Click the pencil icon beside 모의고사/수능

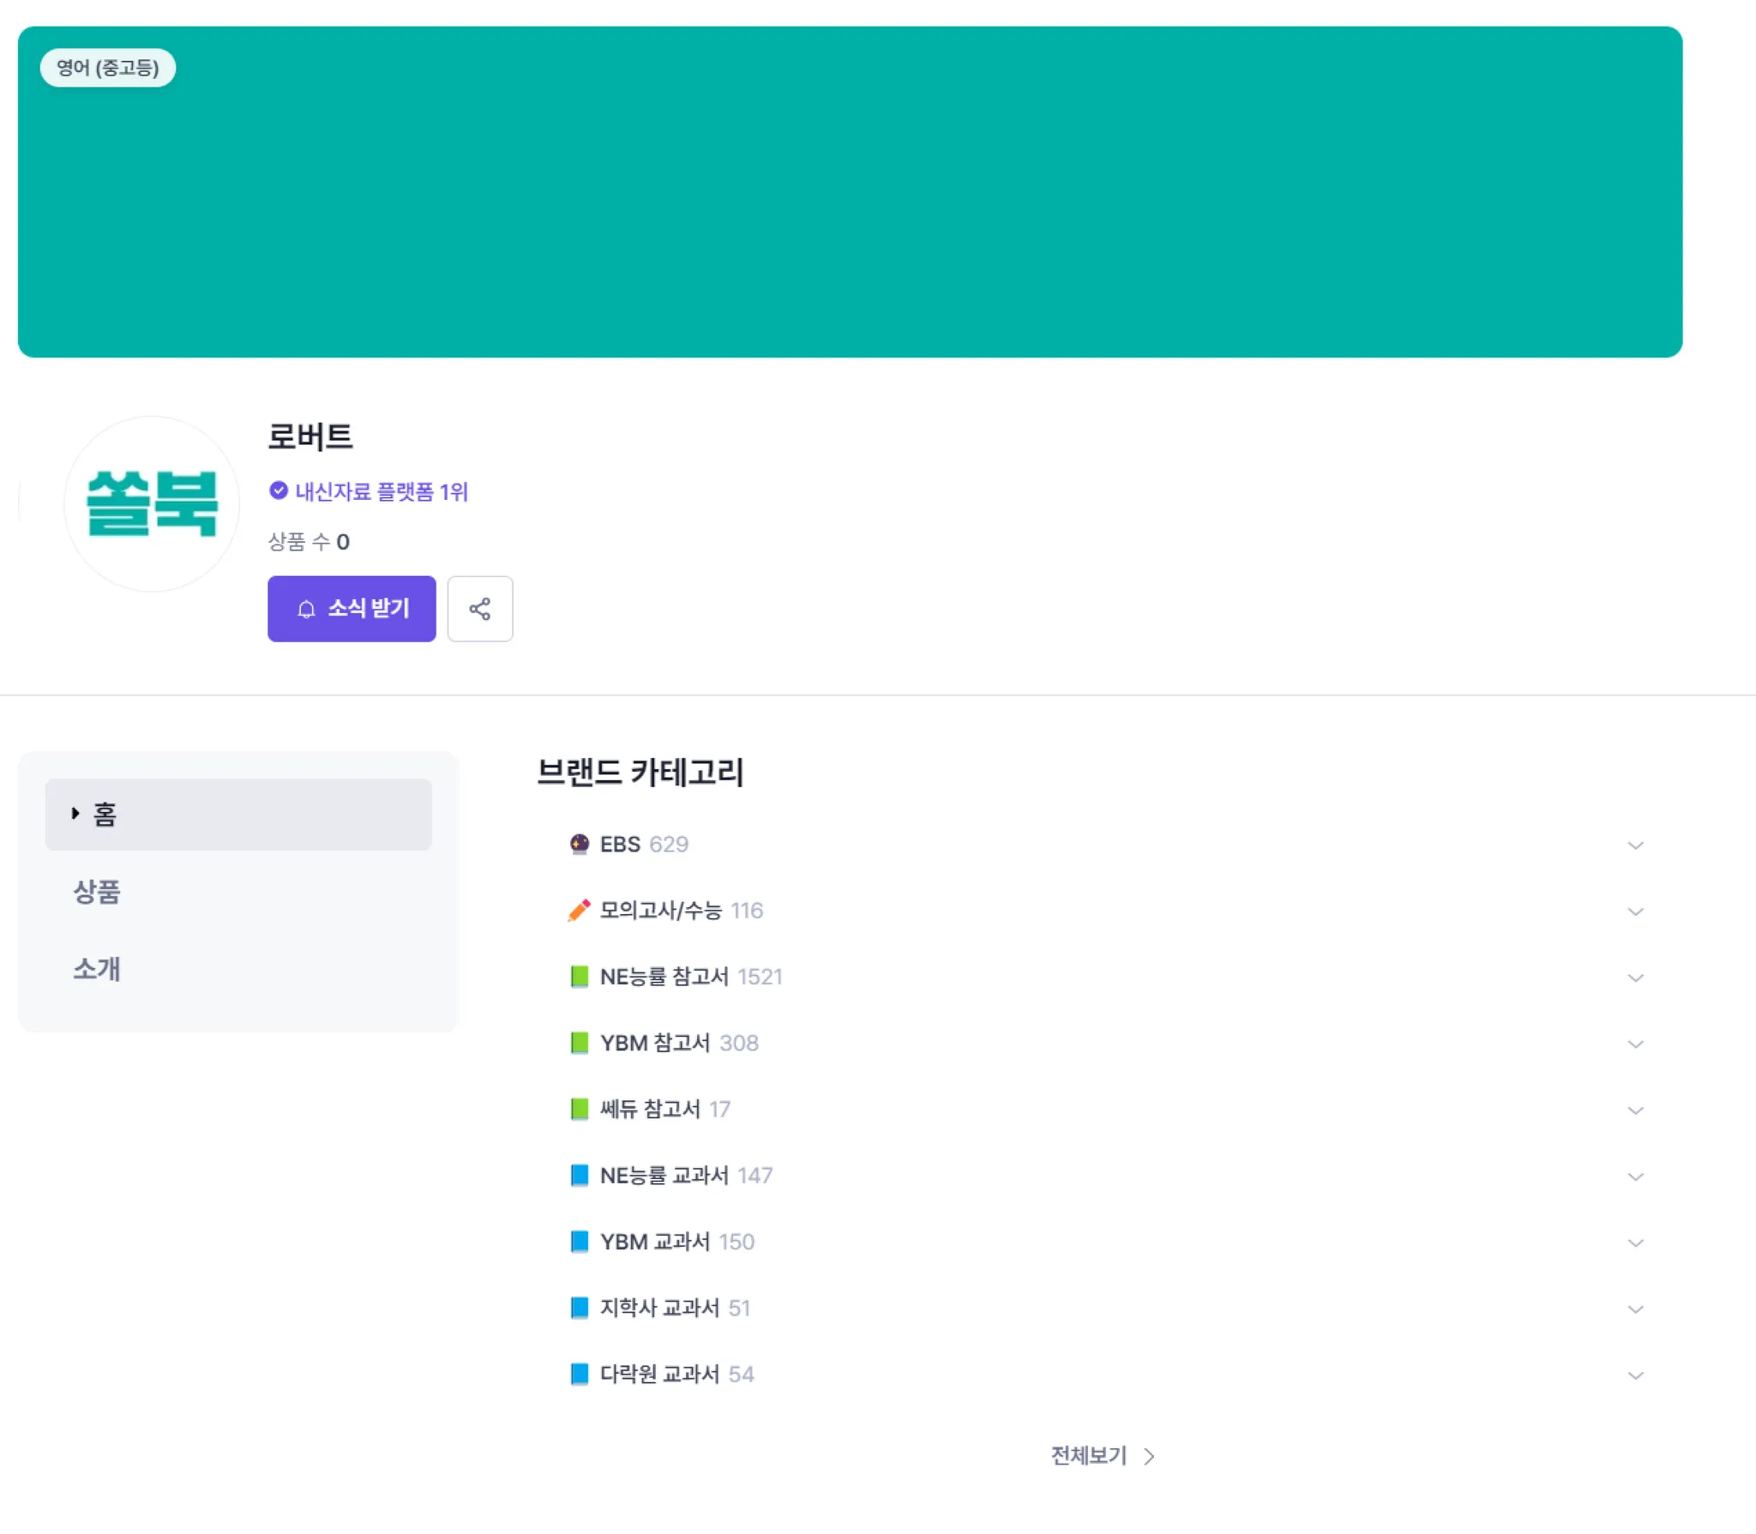pos(579,911)
